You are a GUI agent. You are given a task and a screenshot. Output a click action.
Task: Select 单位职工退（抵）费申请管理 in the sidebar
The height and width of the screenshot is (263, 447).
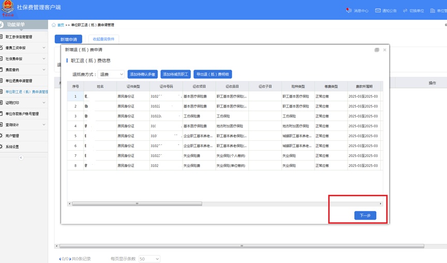coord(27,92)
